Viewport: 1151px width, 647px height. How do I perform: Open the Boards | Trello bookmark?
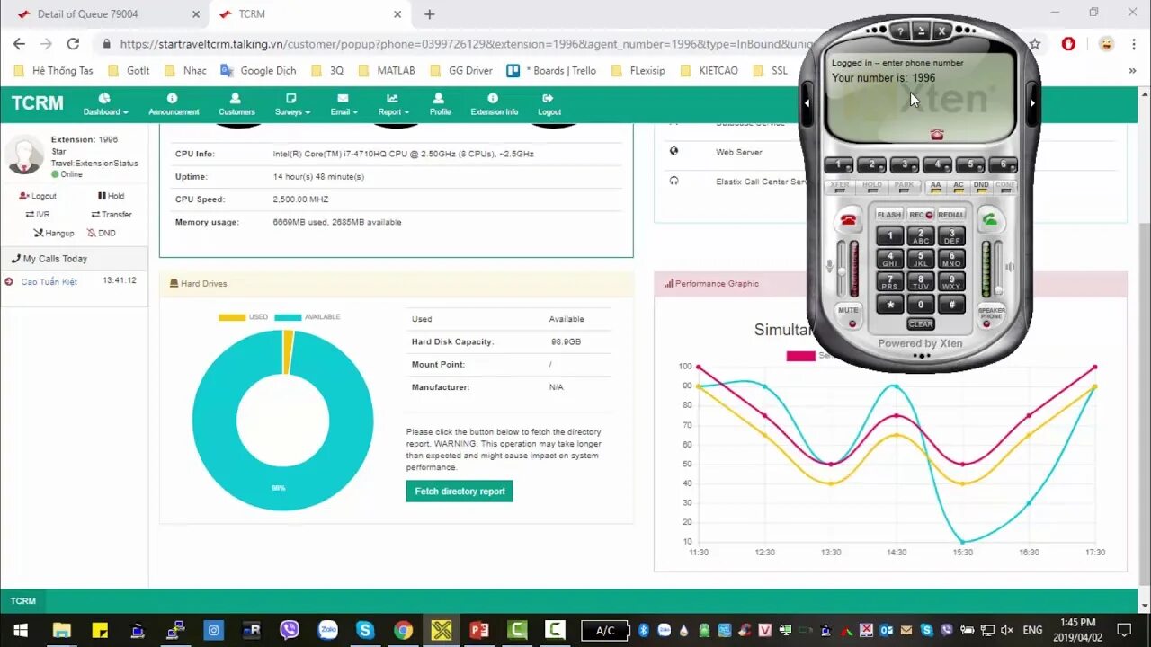coord(551,70)
